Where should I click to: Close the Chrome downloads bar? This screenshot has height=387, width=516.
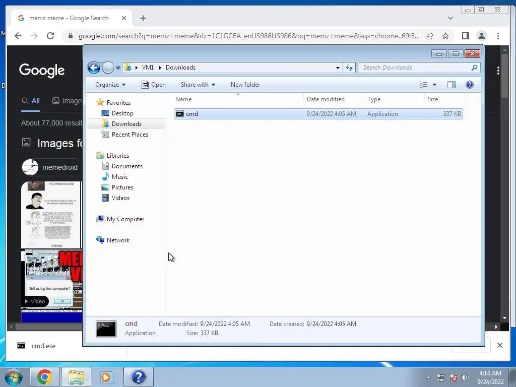[499, 345]
